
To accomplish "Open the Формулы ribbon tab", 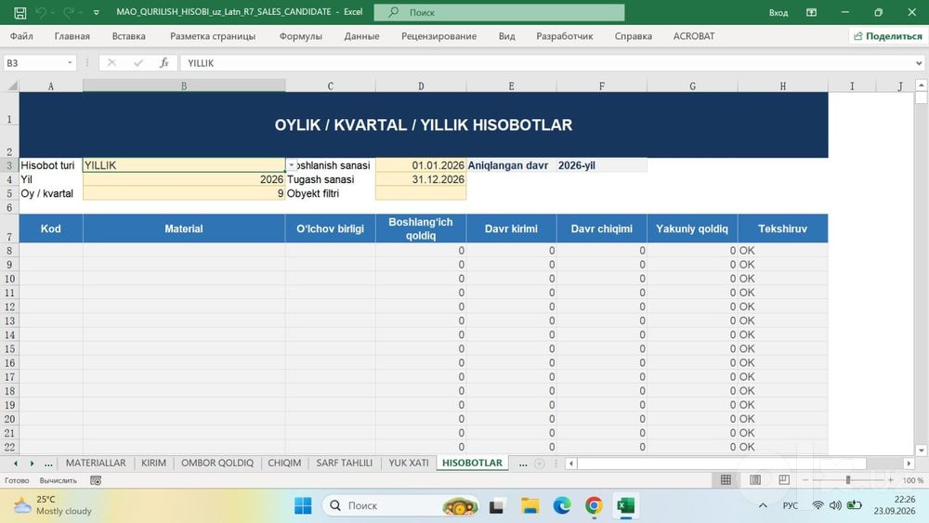I will (x=300, y=36).
